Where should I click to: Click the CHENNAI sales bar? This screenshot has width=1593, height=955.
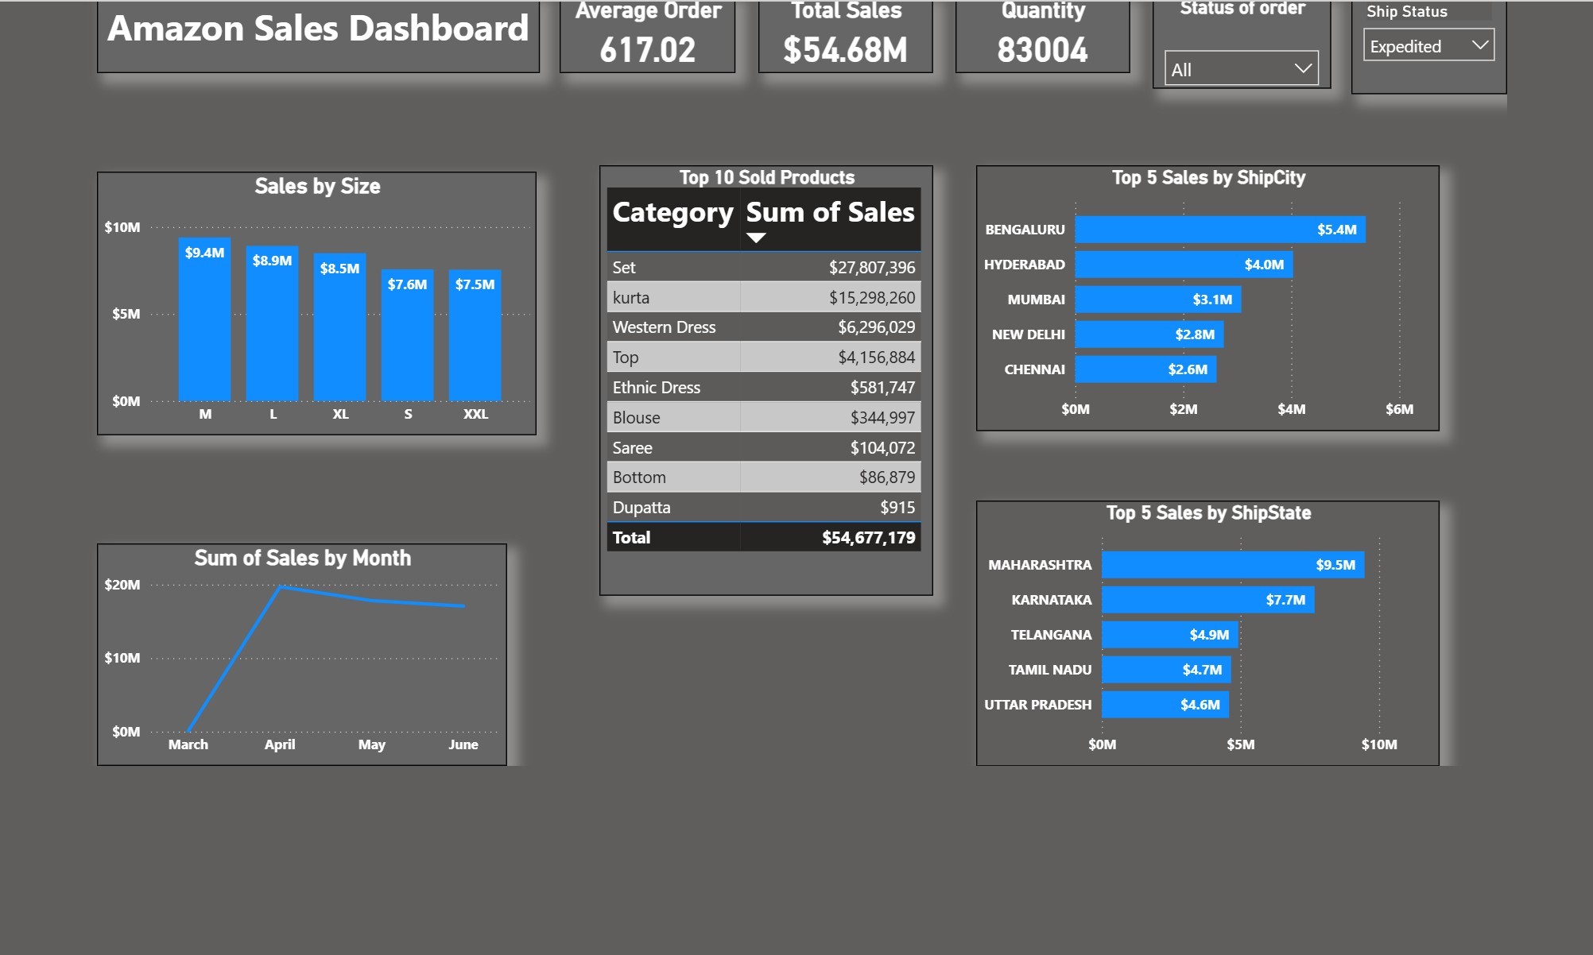pyautogui.click(x=1145, y=369)
